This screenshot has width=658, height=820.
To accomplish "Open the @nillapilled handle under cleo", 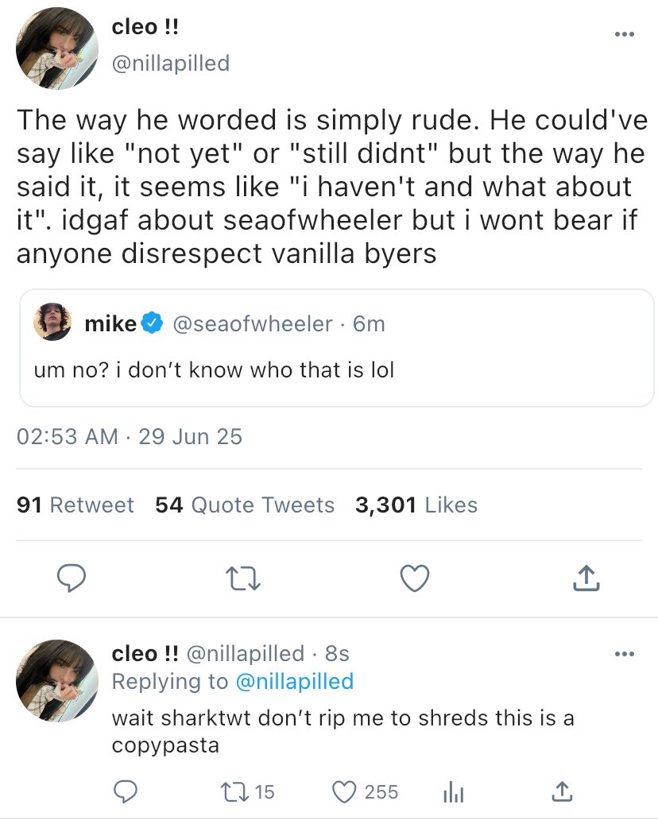I will click(170, 64).
